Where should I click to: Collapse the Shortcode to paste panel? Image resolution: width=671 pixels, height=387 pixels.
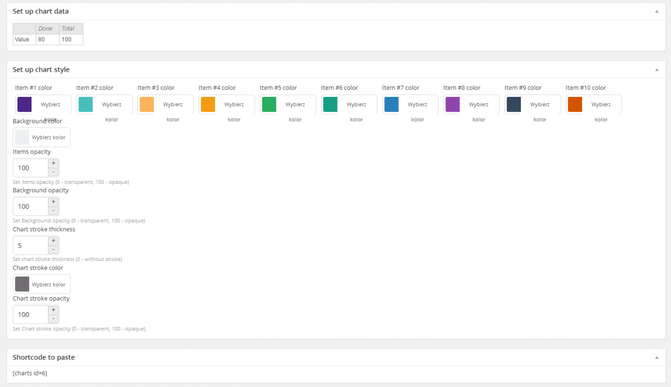[x=656, y=358]
